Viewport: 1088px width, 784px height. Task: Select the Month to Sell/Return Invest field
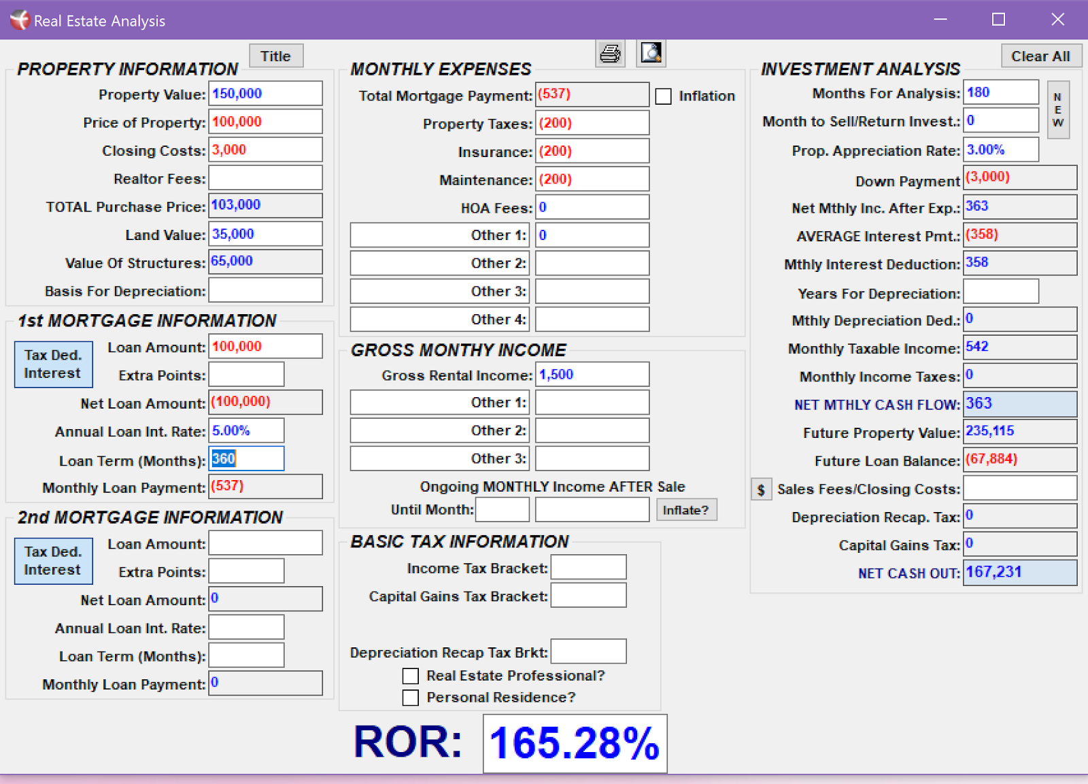pyautogui.click(x=1001, y=120)
